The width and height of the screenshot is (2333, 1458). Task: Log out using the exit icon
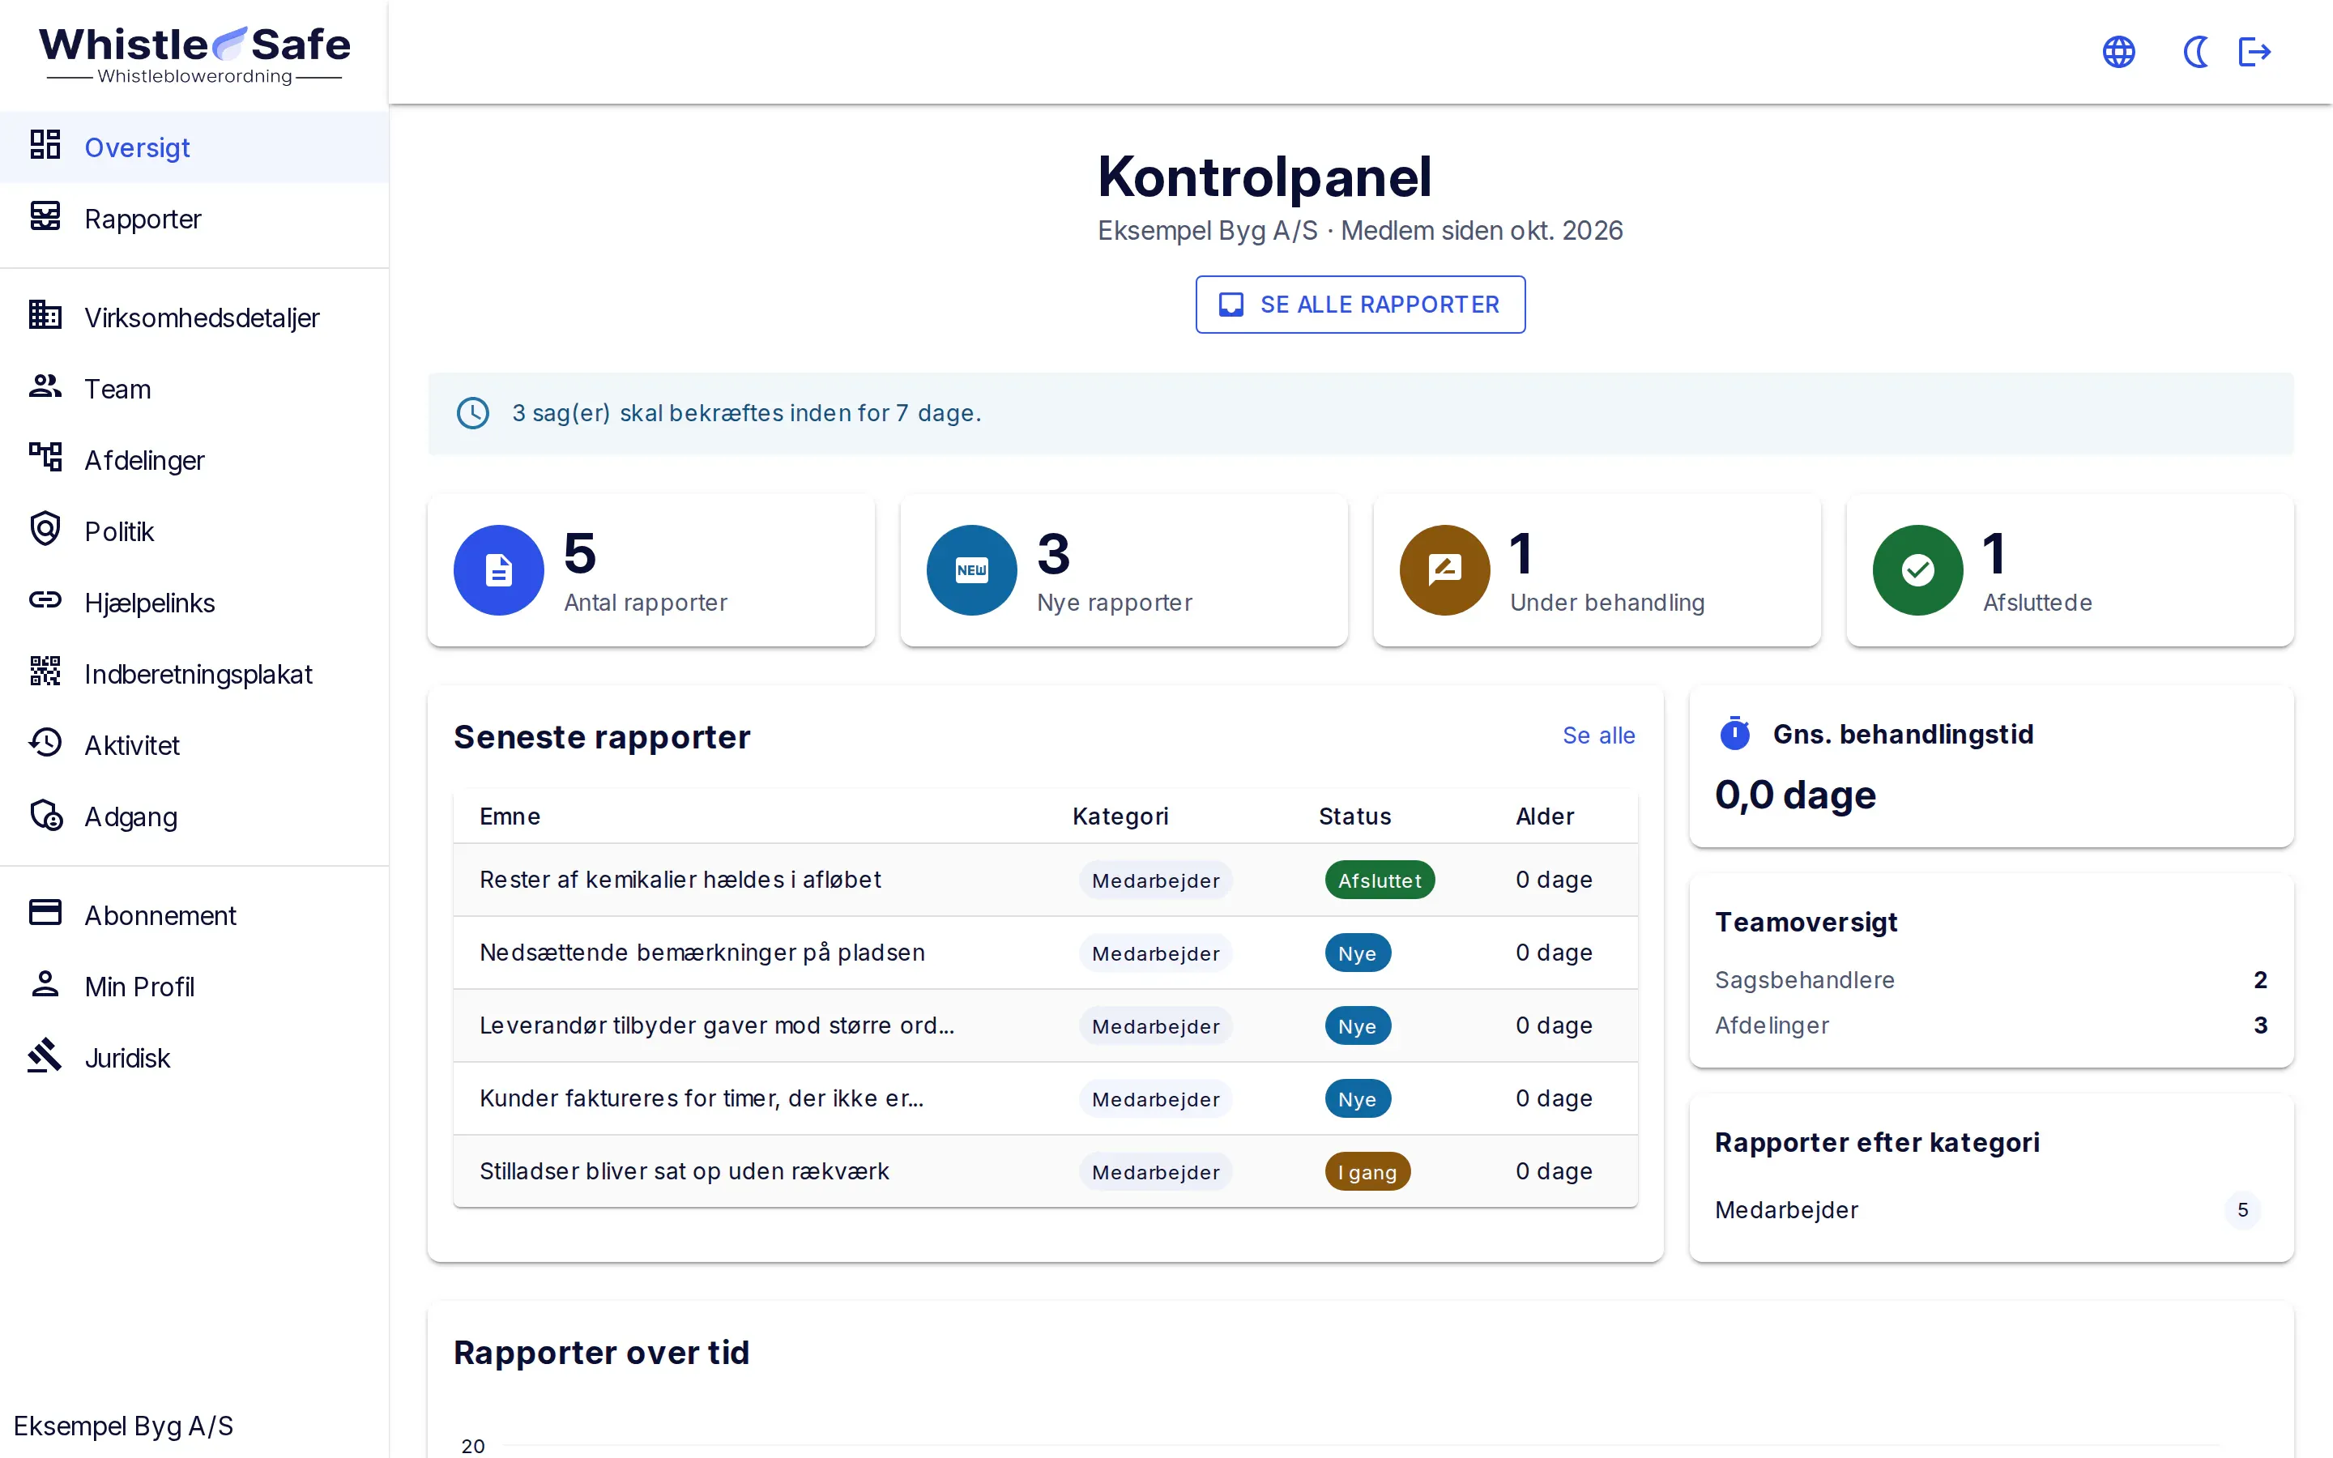tap(2255, 52)
